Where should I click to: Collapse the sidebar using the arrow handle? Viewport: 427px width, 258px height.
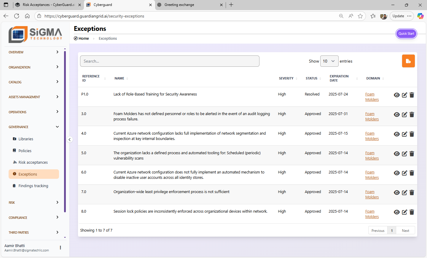coord(70,140)
